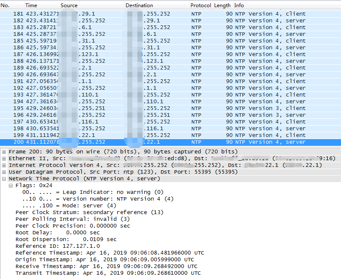Select the Peer Polling Interval field
Image resolution: width=341 pixels, height=279 pixels.
[x=72, y=219]
